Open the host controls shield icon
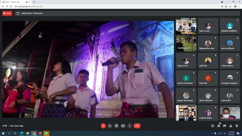242x136 pixels. [237, 126]
